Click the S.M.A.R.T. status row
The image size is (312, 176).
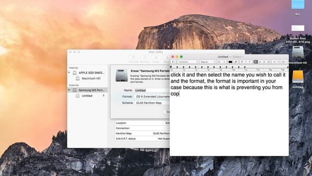point(142,138)
